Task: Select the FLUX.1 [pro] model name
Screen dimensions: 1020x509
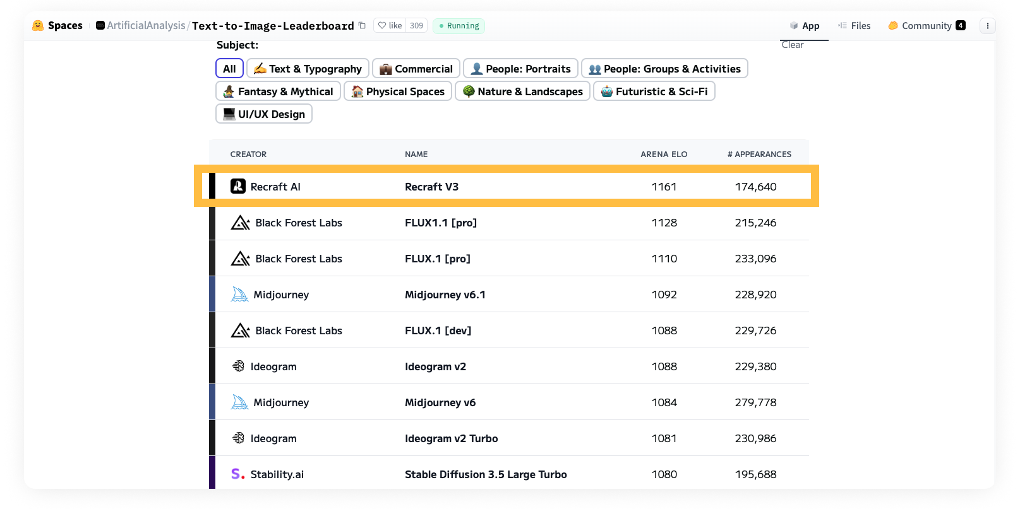Action: (x=438, y=259)
